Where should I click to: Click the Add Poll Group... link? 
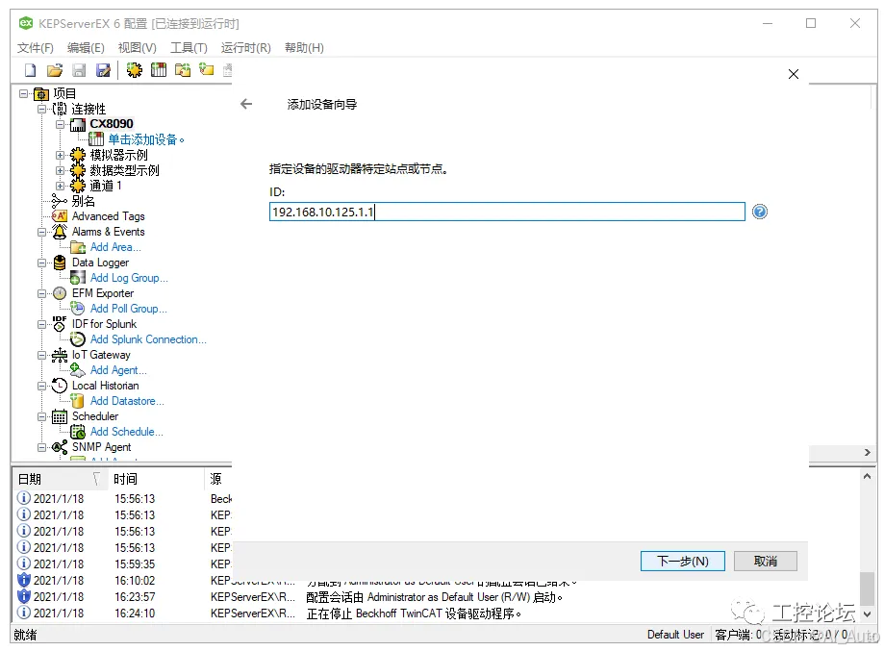tap(129, 309)
